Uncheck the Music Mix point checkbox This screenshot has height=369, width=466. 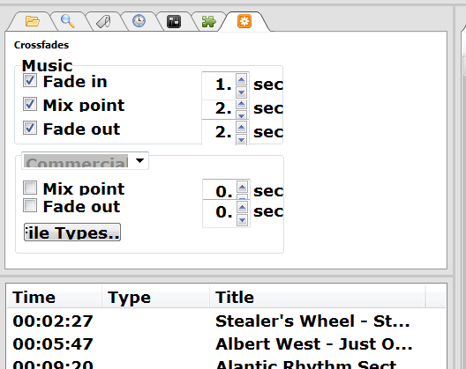(x=30, y=104)
